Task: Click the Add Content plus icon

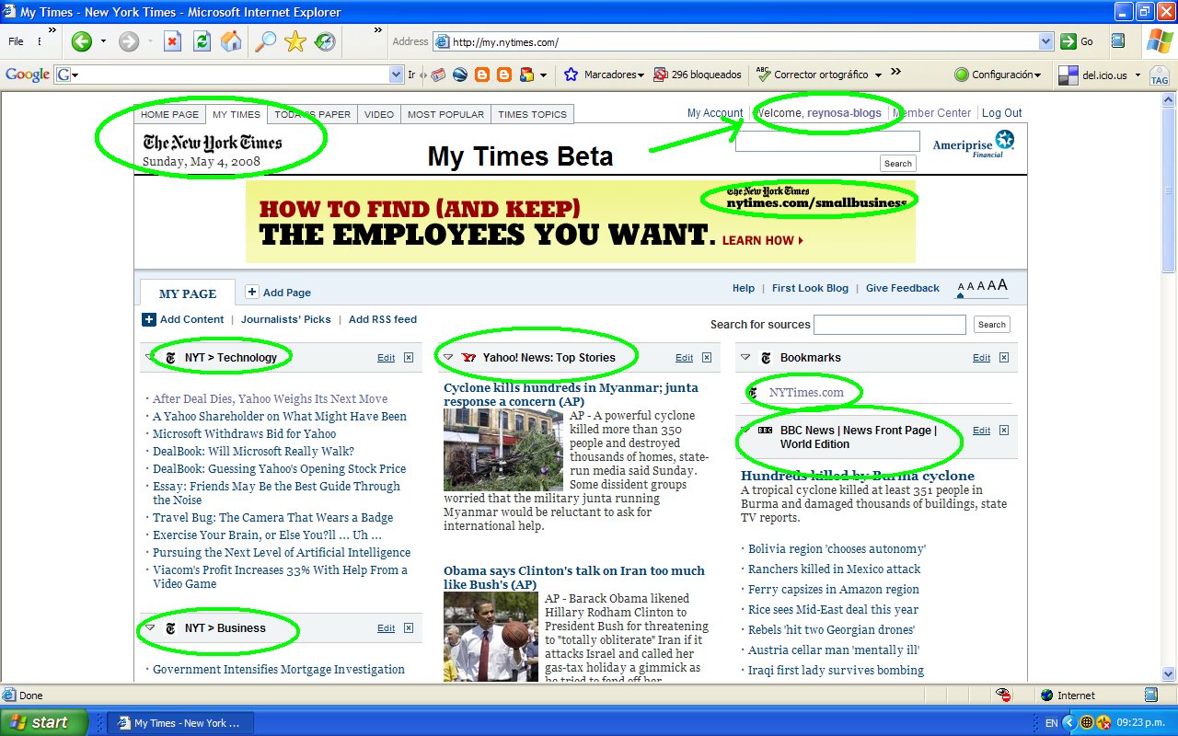Action: pos(149,319)
